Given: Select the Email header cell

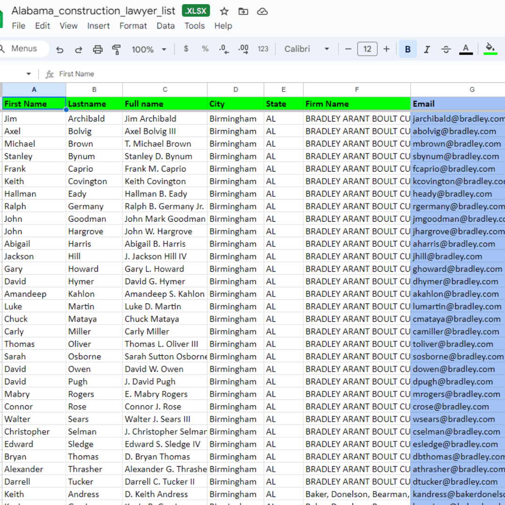Looking at the screenshot, I should tap(457, 104).
